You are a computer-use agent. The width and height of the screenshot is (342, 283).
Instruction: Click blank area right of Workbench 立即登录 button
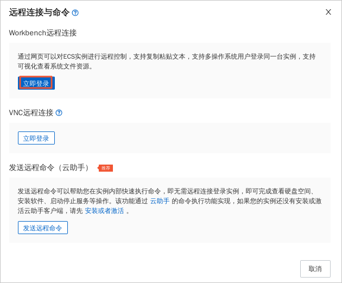[190, 84]
